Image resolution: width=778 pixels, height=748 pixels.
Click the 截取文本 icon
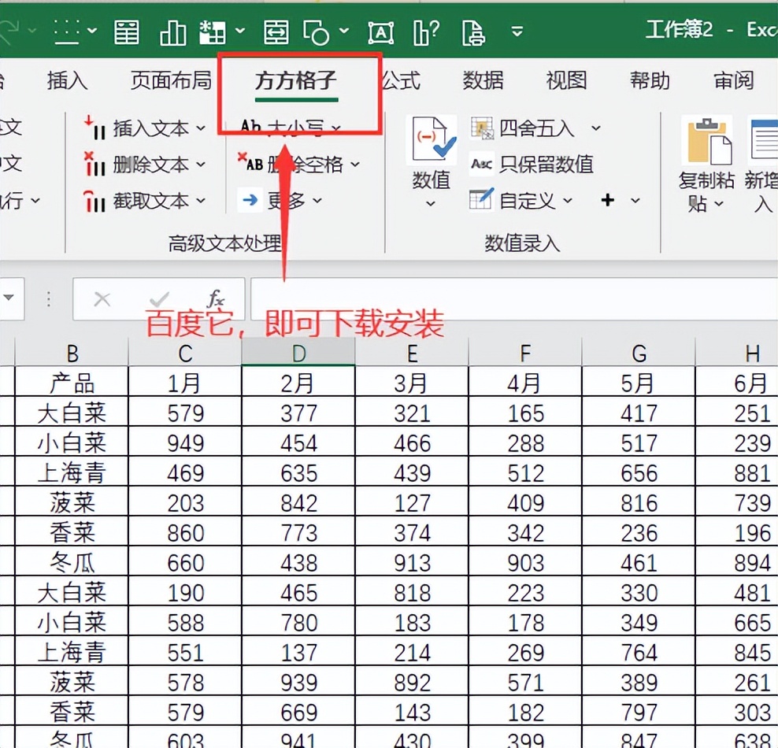(94, 201)
